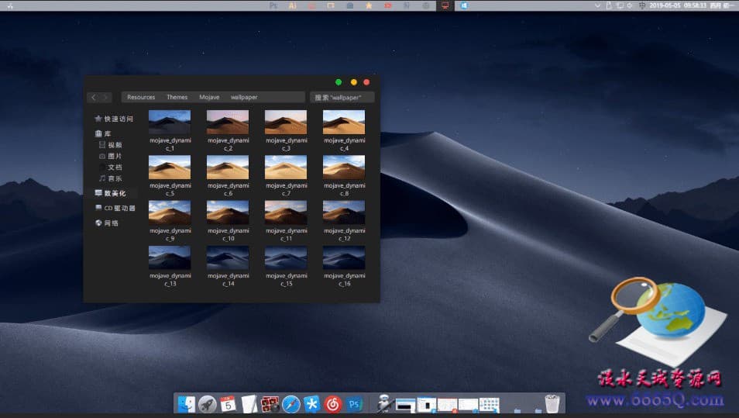Open the Automator robot dock icon
The height and width of the screenshot is (418, 739).
(384, 404)
